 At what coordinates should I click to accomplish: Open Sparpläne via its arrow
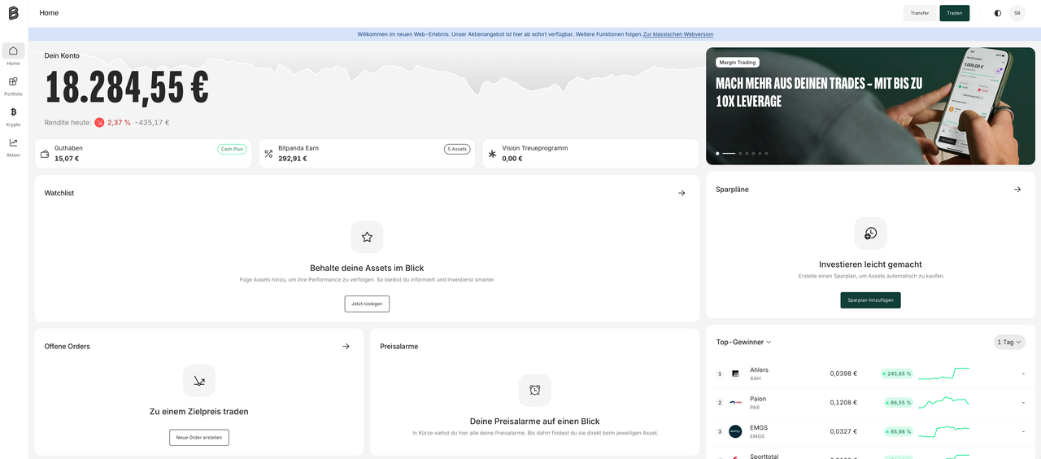pos(1017,189)
